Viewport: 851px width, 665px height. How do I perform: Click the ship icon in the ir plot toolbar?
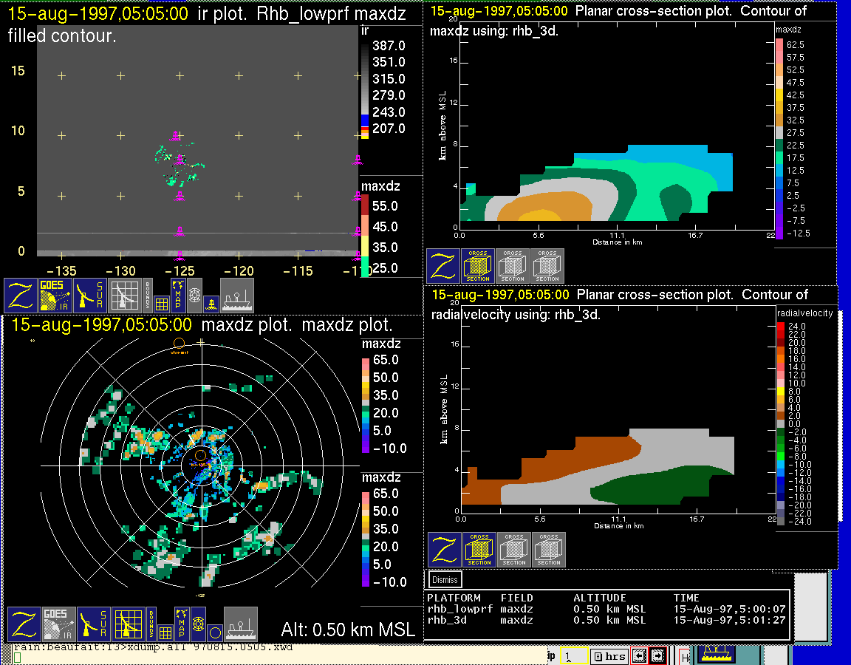point(237,296)
